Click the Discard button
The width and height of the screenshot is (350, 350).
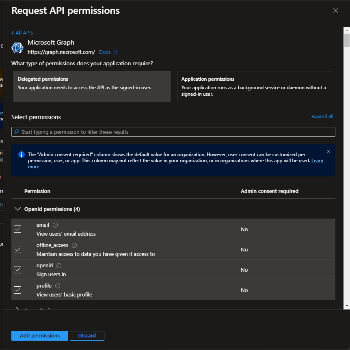point(87,335)
